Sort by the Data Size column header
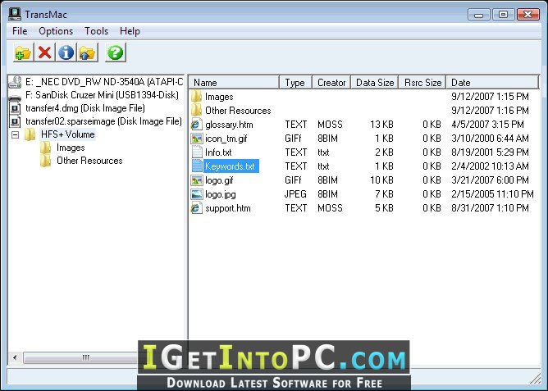The image size is (548, 391). click(375, 83)
